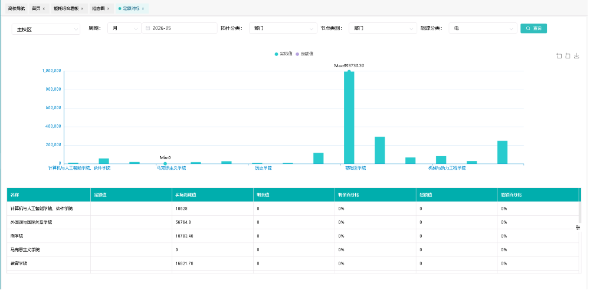Close the 定额对标 tab
This screenshot has width=590, height=290.
143,8
